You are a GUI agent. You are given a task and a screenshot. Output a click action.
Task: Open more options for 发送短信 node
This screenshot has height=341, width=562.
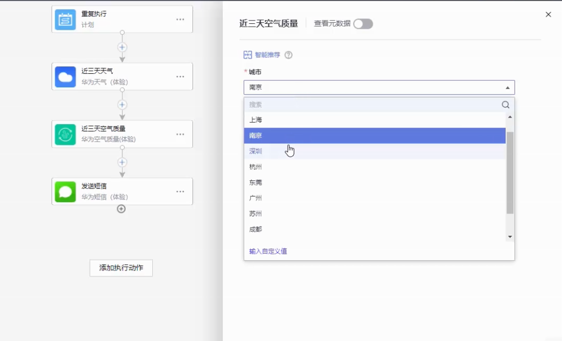180,192
